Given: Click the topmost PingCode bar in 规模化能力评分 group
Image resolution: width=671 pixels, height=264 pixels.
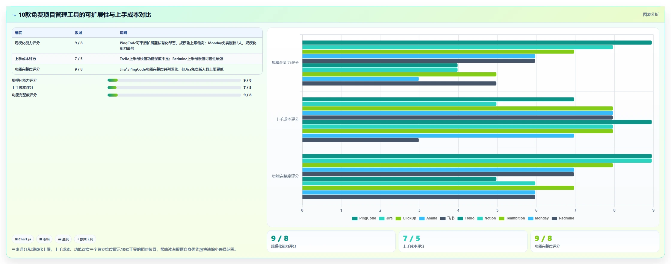Looking at the screenshot, I should [477, 42].
